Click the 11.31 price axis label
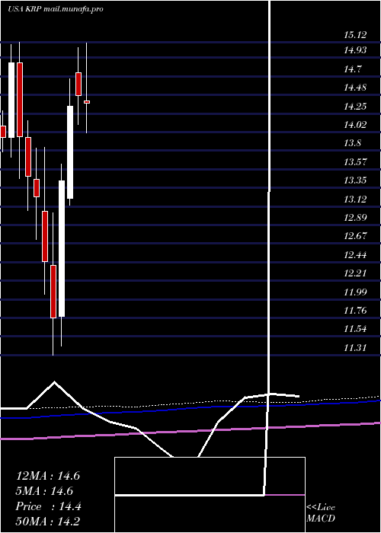This screenshot has width=381, height=533. [x=355, y=348]
